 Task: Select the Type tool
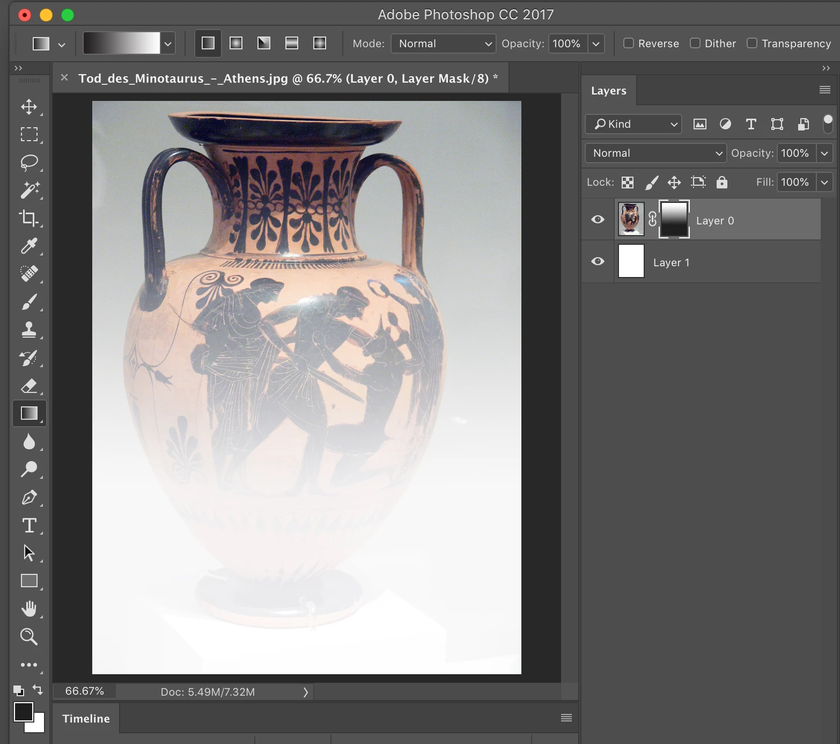coord(29,525)
